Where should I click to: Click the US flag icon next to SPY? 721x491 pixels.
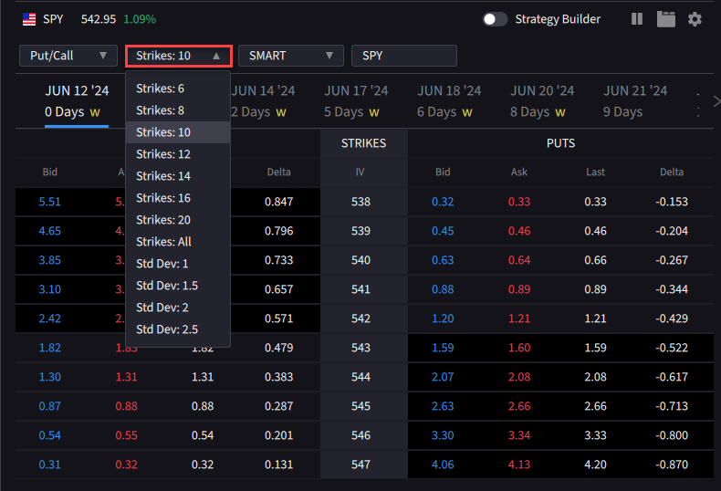tap(29, 19)
